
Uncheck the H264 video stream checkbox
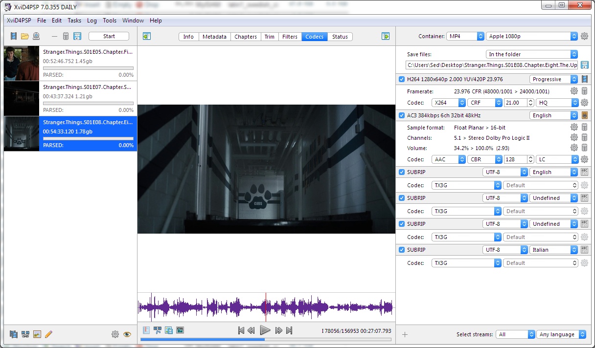coord(402,79)
